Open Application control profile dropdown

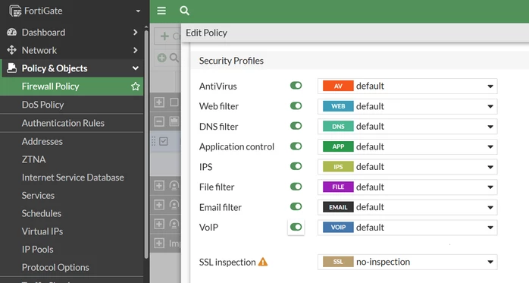[x=407, y=146]
